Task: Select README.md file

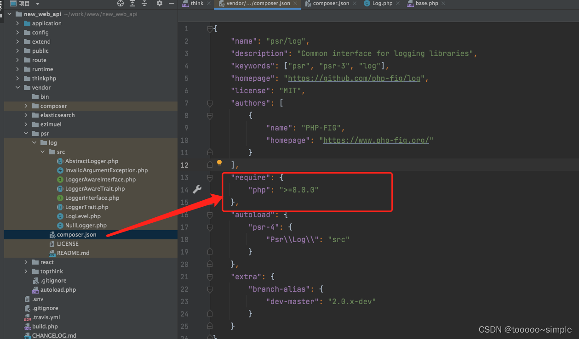Action: point(73,253)
